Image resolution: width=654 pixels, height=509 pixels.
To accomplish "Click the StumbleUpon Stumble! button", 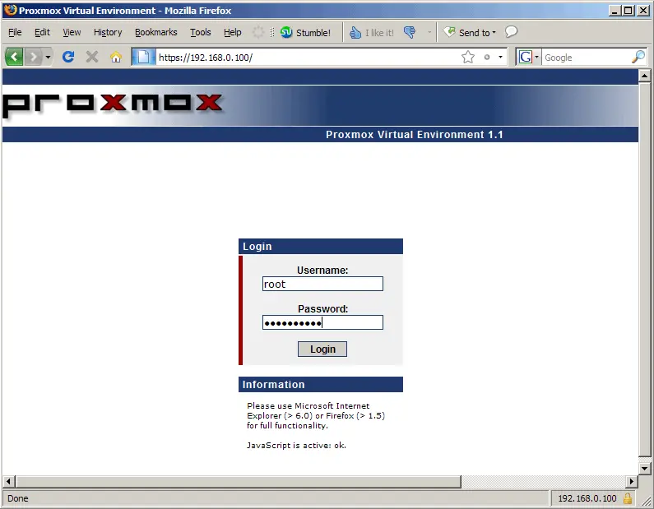I will click(x=305, y=33).
